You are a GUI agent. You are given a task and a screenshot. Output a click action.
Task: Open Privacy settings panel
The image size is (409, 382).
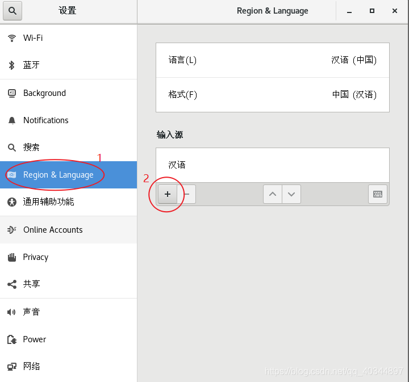pyautogui.click(x=68, y=257)
